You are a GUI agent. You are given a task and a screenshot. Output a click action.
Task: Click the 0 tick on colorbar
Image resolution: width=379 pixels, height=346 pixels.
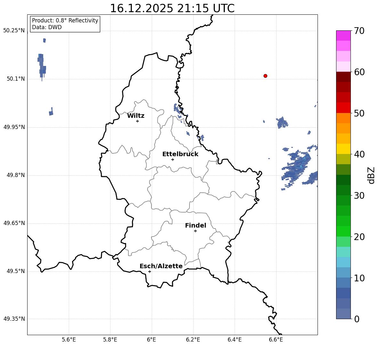pos(357,319)
